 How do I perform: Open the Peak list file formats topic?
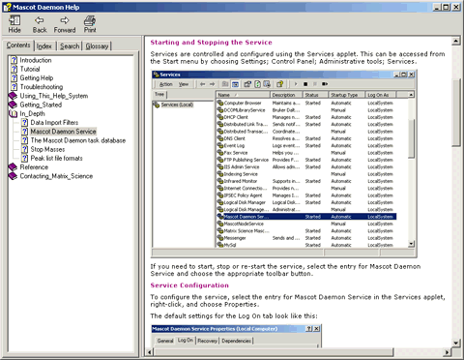[56, 158]
